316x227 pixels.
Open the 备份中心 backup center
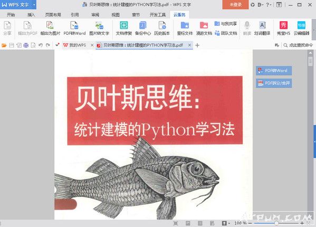coord(143,28)
